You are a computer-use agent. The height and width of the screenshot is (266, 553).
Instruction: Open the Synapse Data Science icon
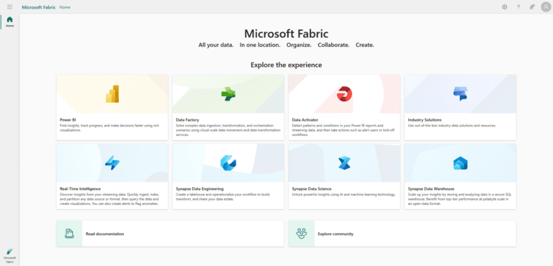click(344, 162)
